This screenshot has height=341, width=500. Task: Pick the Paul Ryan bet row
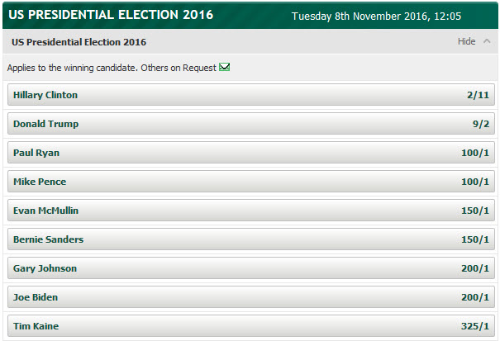pos(251,153)
